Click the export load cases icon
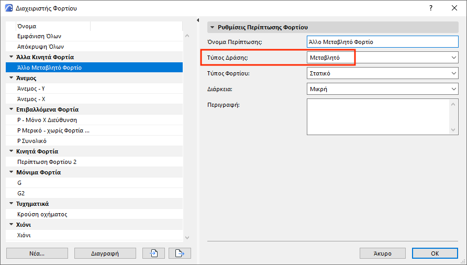Viewport: 467px width, 265px height. coord(180,253)
